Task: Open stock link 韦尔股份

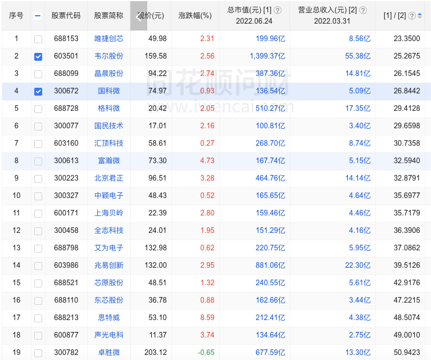Action: (109, 56)
